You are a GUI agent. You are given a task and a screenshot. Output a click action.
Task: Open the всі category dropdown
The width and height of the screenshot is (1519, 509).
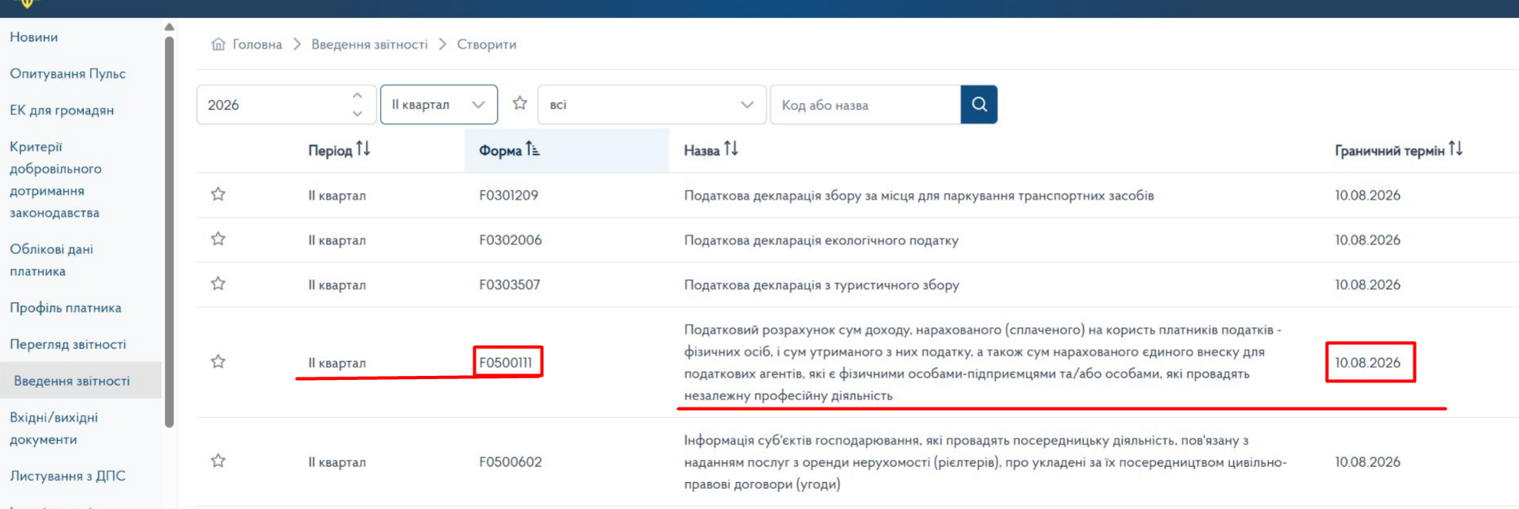pyautogui.click(x=652, y=105)
